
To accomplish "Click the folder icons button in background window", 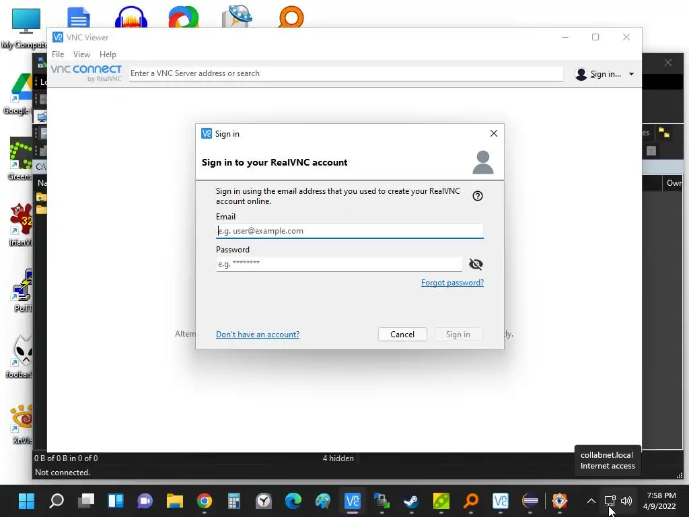I will tap(663, 133).
